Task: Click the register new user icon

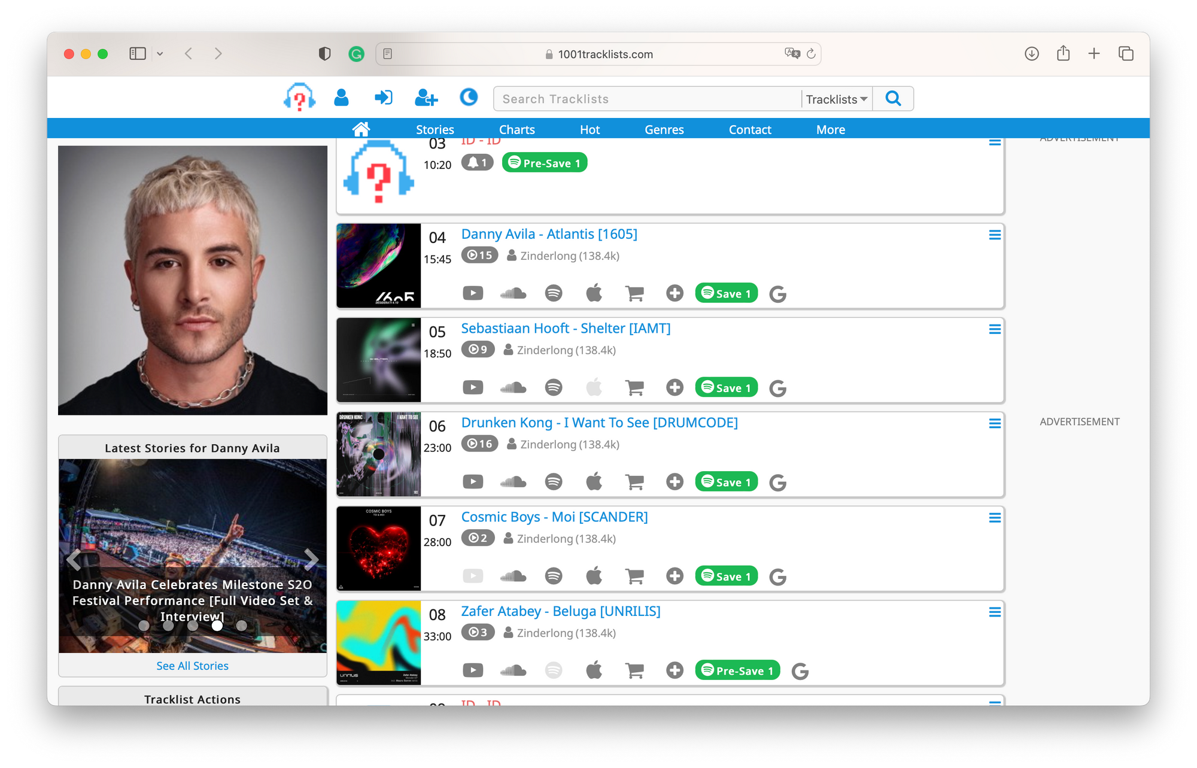Action: click(x=426, y=98)
